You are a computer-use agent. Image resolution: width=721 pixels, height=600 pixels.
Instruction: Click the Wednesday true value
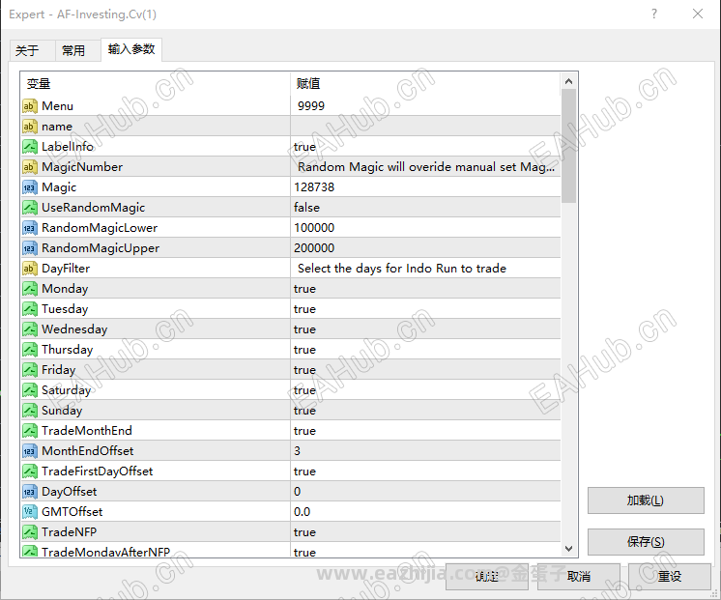pyautogui.click(x=304, y=329)
